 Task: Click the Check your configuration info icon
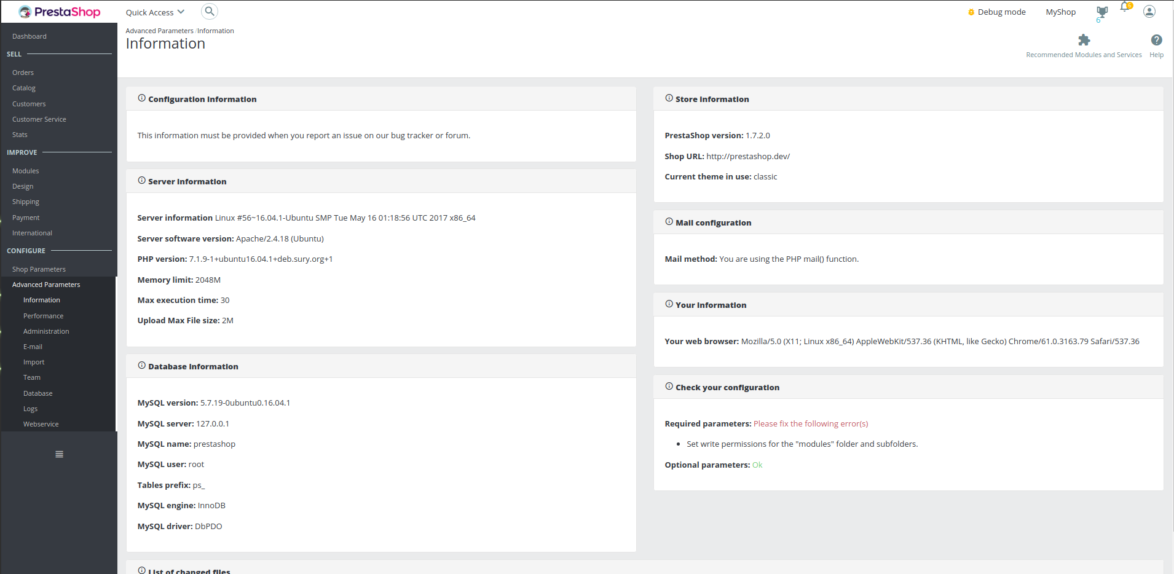669,387
